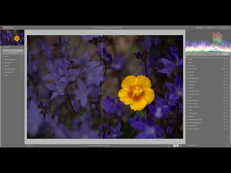
Task: Select the saved snapshot entry
Action: (x=13, y=50)
